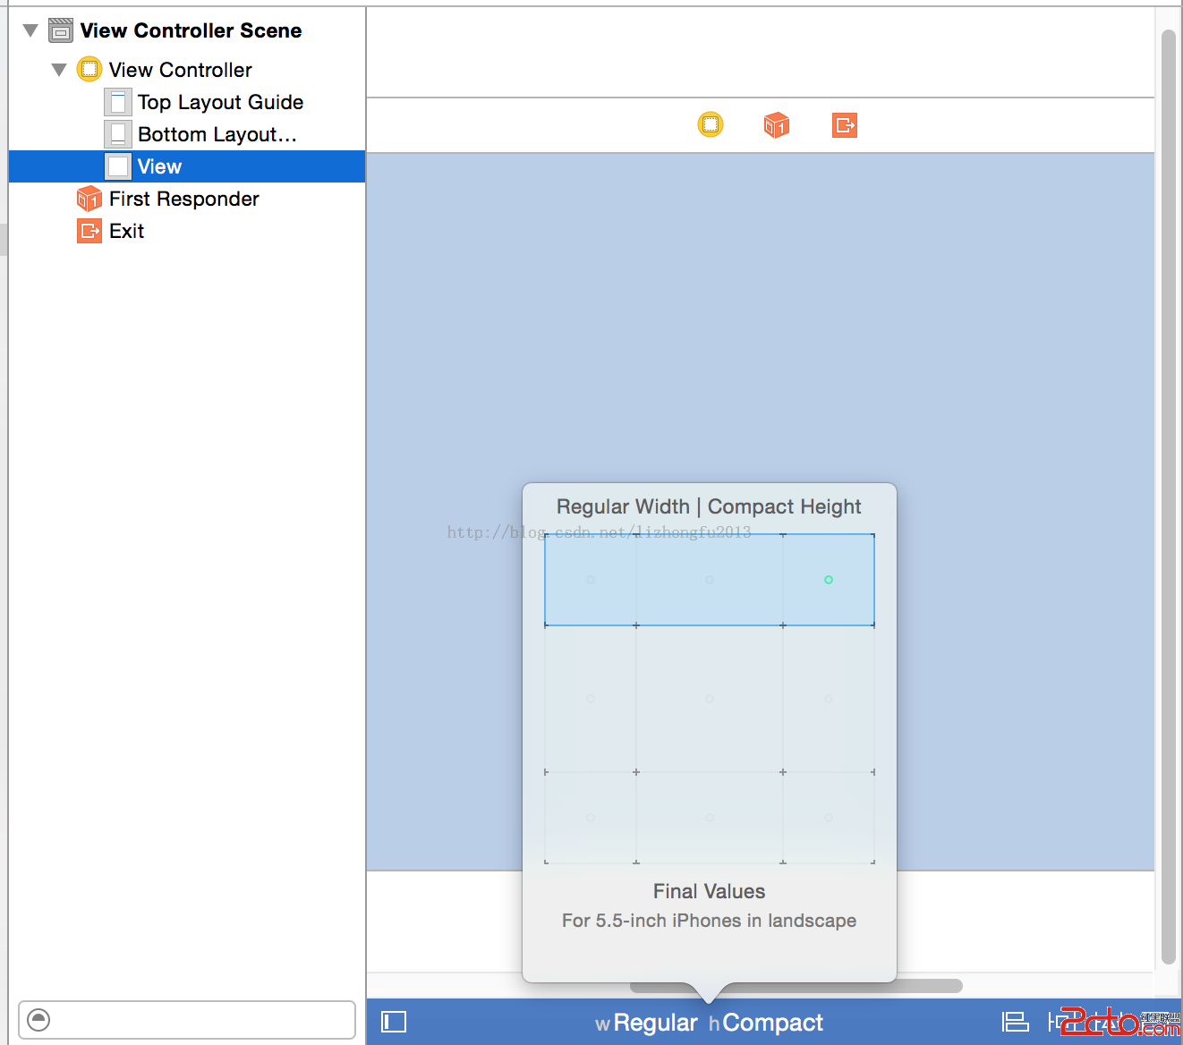Viewport: 1183px width, 1045px height.
Task: Click the Top Layout Guide icon
Action: click(x=118, y=102)
